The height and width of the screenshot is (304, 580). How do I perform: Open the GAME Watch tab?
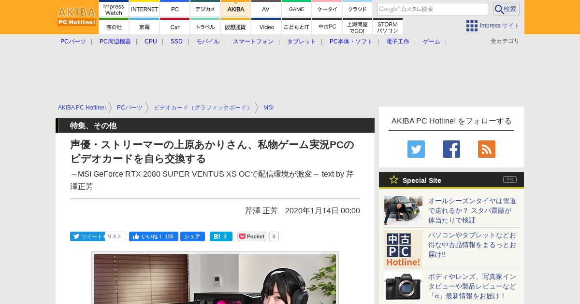(x=297, y=8)
